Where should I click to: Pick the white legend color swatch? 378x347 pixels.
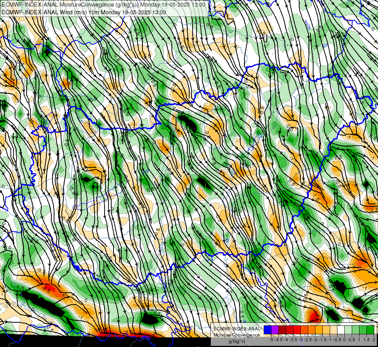[x=341, y=330]
